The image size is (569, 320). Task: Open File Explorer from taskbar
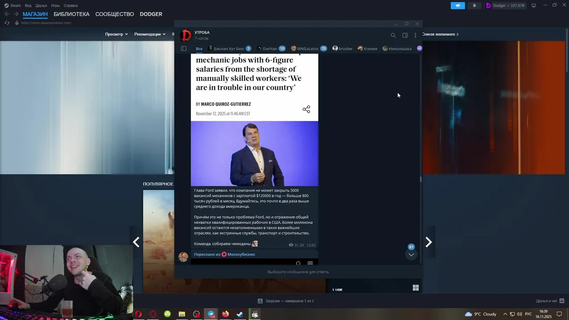182,314
